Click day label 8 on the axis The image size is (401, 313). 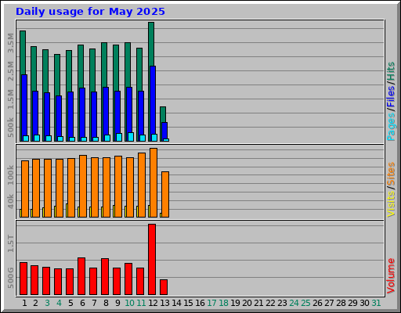click(x=106, y=303)
